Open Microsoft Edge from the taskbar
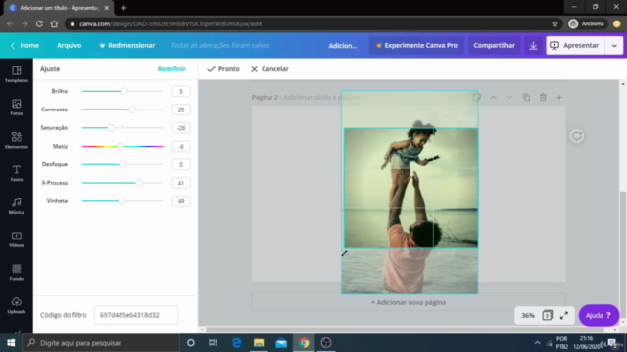The height and width of the screenshot is (352, 627). pyautogui.click(x=236, y=343)
